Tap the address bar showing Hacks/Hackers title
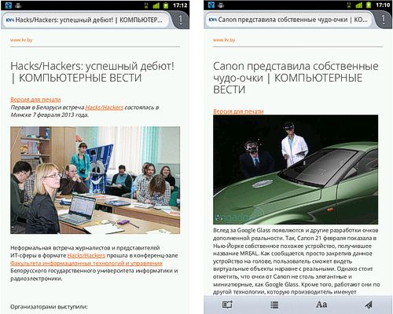 coord(86,20)
